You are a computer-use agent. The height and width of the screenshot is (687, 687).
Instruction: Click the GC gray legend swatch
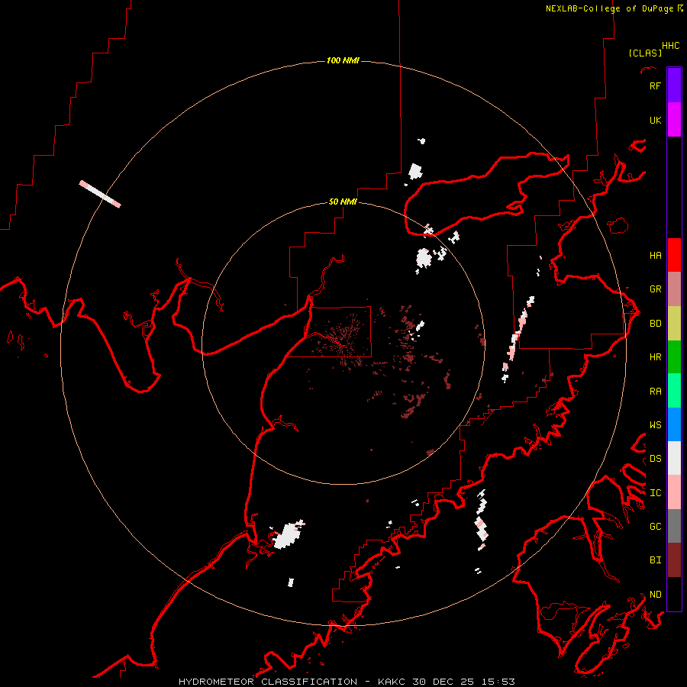(x=674, y=526)
